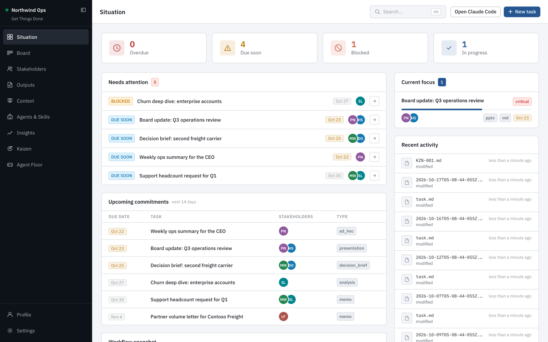This screenshot has height=342, width=548.
Task: Open the Kaizen target icon
Action: (10, 149)
